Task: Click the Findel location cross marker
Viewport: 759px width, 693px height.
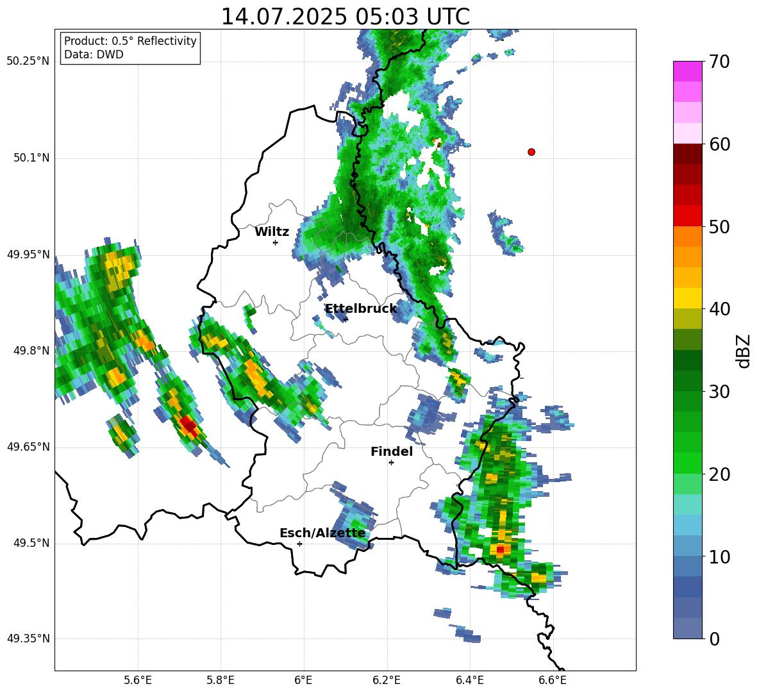Action: pos(391,463)
